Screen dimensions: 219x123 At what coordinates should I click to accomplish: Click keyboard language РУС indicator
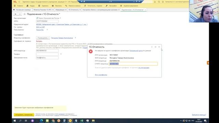[x=193, y=121]
